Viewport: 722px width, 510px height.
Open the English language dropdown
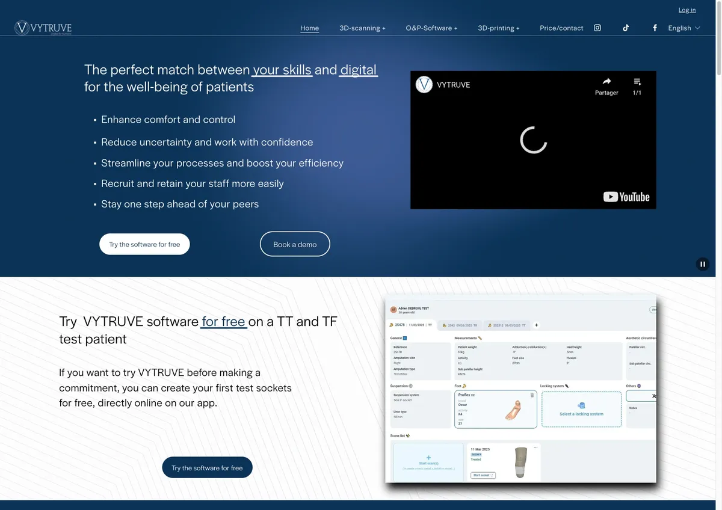coord(684,28)
